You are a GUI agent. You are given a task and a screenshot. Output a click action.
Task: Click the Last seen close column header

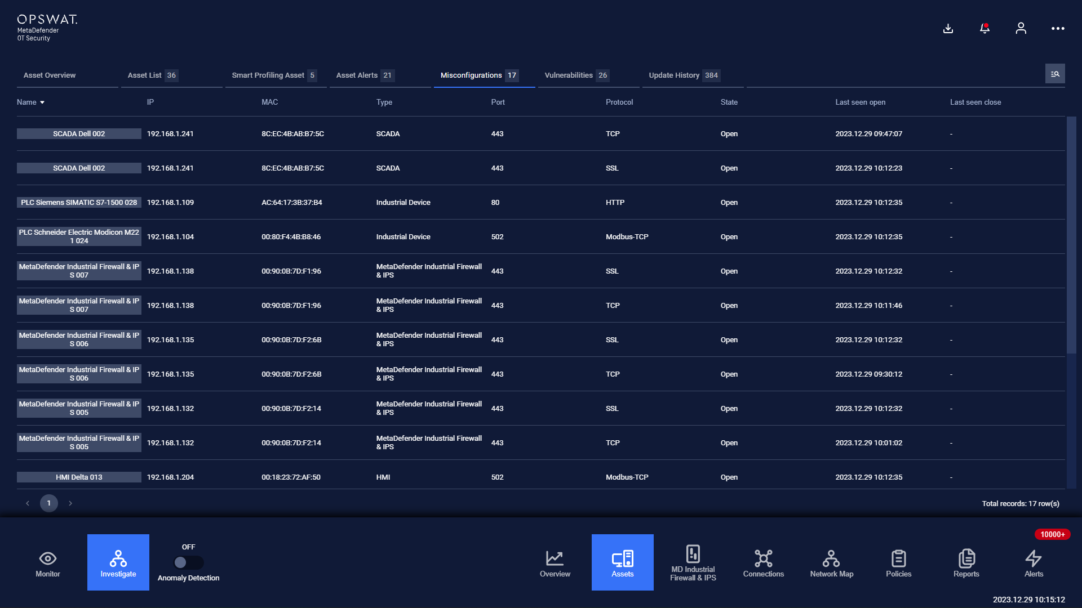[975, 102]
